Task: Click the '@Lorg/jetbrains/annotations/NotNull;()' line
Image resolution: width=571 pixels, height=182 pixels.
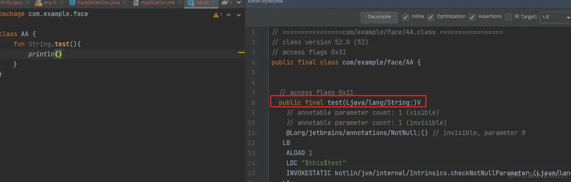Action: click(406, 133)
